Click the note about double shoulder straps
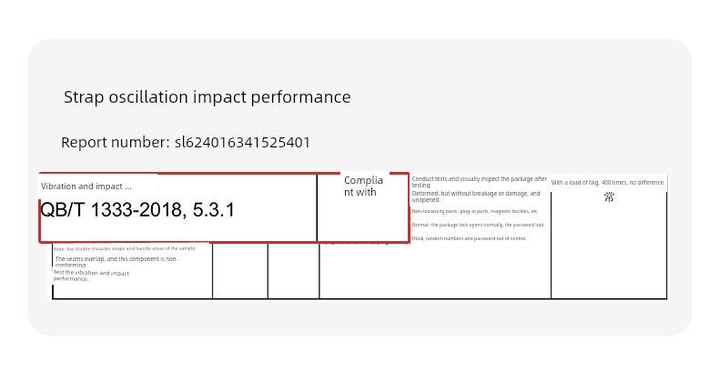 (125, 248)
